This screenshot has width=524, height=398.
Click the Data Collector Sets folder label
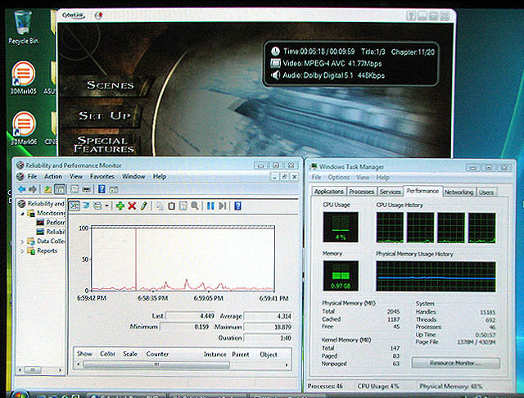[x=51, y=241]
